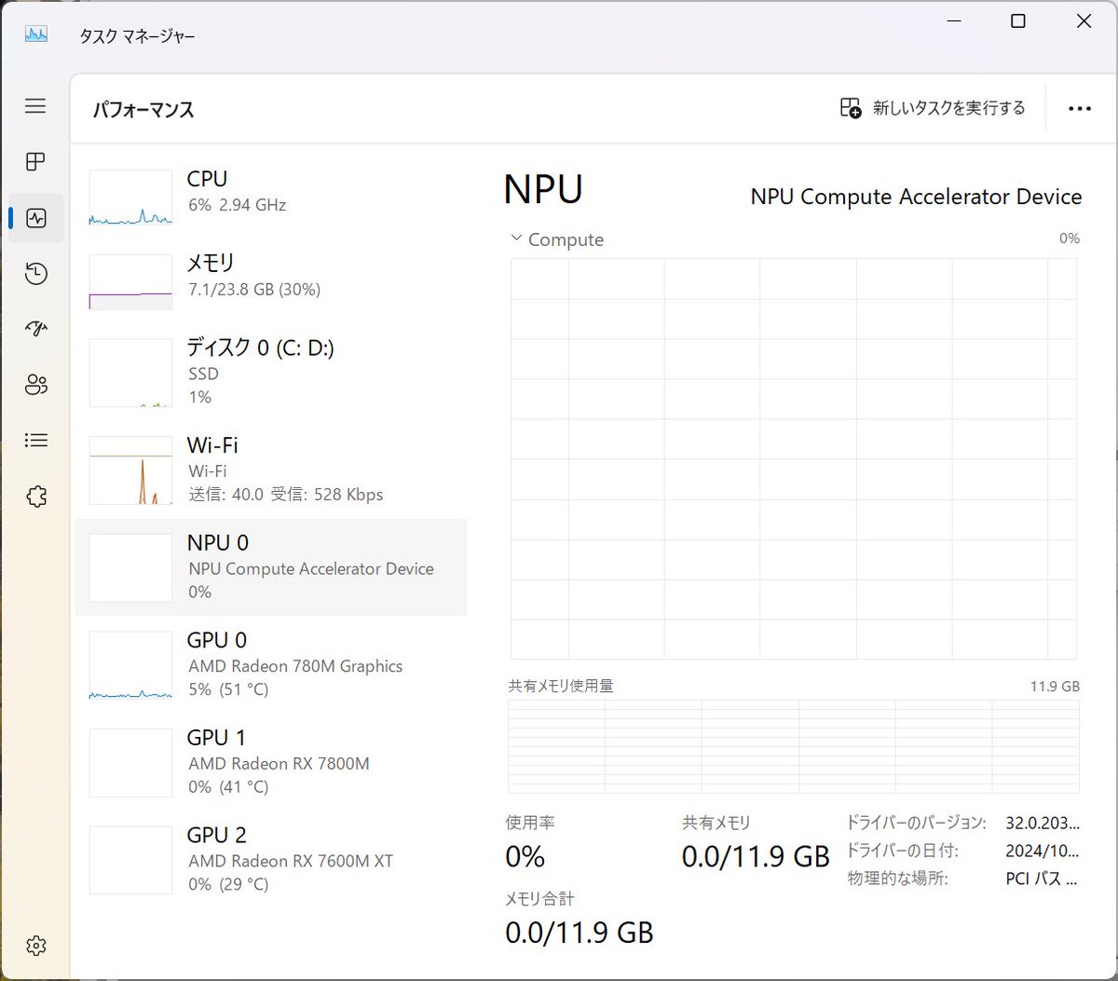Click the NPU Compute usage graph
The width and height of the screenshot is (1118, 981).
(794, 458)
